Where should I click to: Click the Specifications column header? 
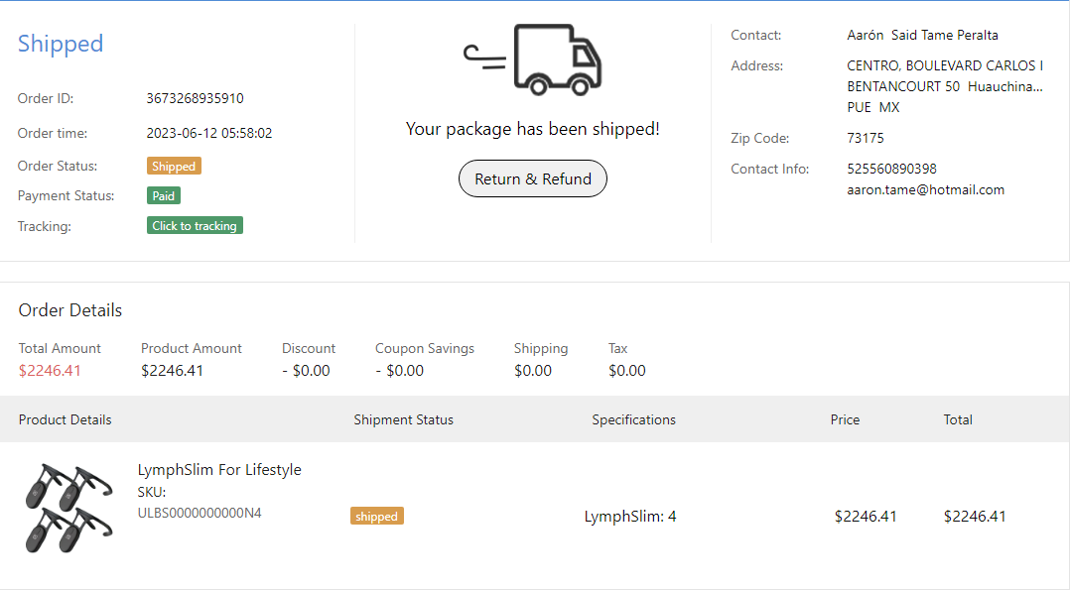click(x=633, y=419)
